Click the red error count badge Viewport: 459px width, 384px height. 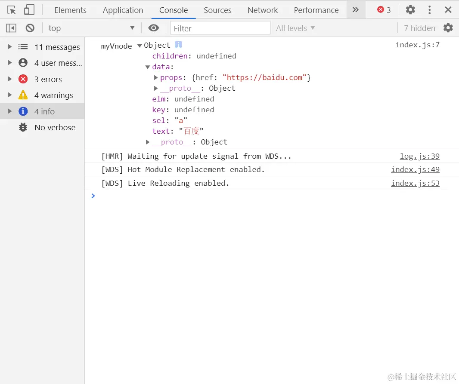click(384, 10)
